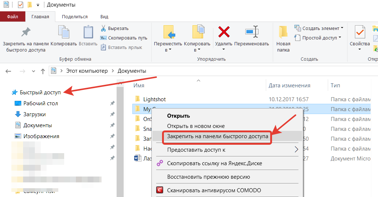This screenshot has height=197, width=378.
Task: Open recent locations dropdown arrow
Action: [33, 71]
